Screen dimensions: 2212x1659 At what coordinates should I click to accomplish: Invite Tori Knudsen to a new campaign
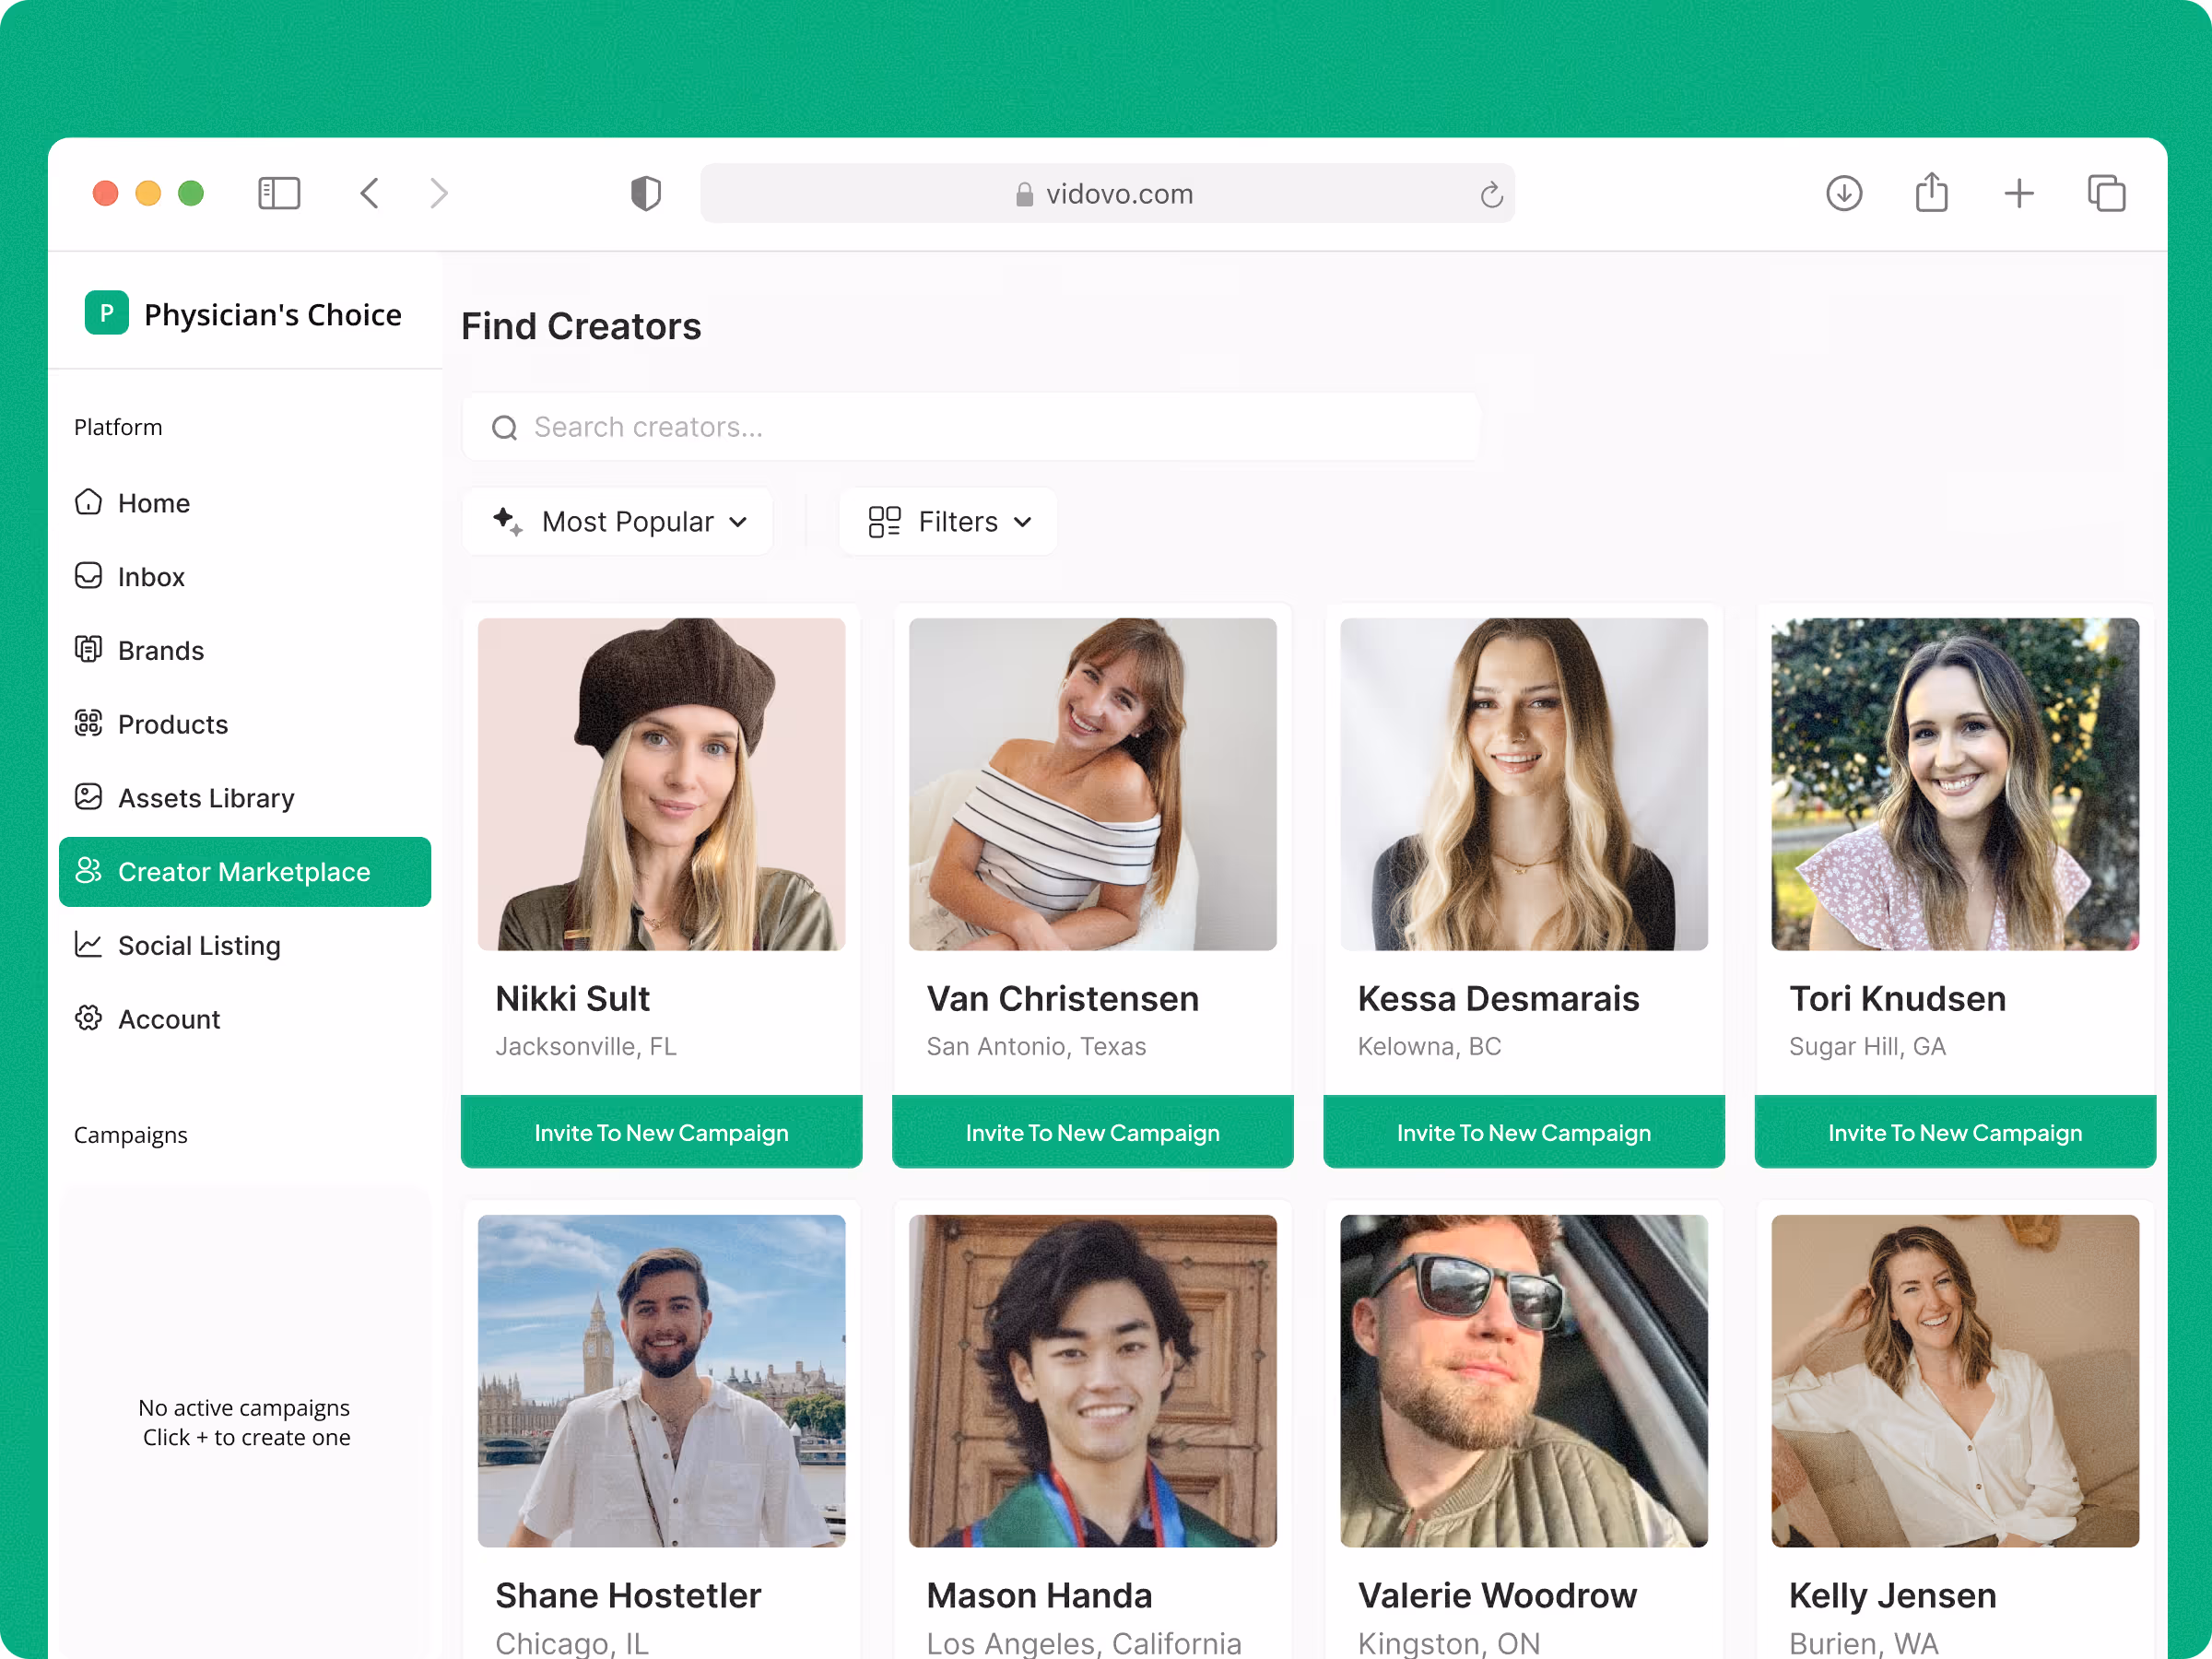1955,1132
